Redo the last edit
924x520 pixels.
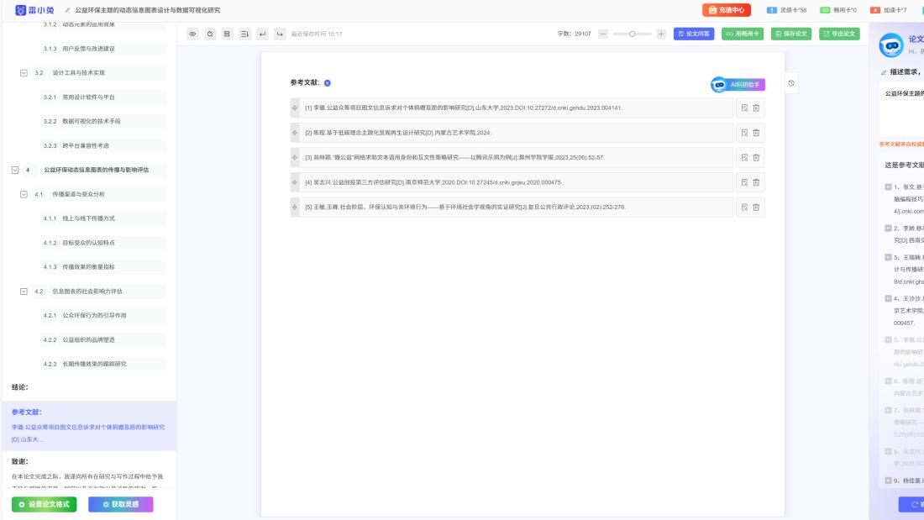pos(280,34)
